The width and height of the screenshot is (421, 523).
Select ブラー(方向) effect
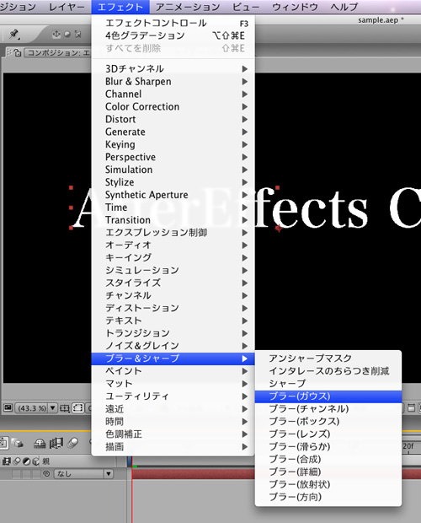pos(328,498)
